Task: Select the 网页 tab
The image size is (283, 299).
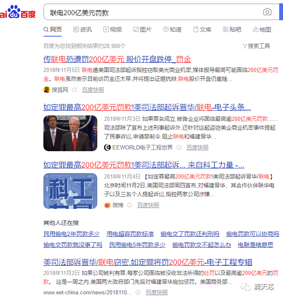Action: click(x=53, y=29)
